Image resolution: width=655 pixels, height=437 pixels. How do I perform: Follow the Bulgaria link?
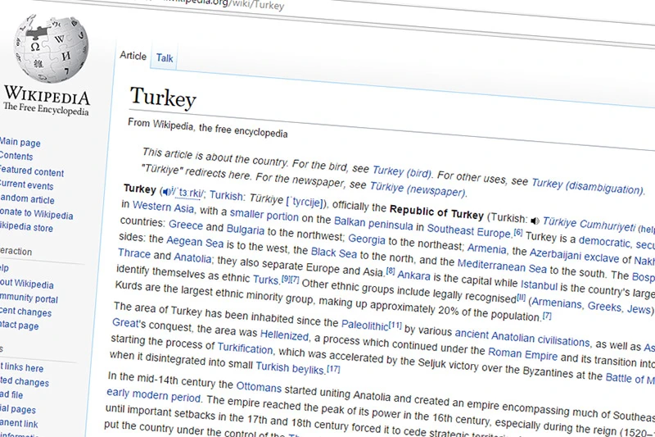point(245,230)
